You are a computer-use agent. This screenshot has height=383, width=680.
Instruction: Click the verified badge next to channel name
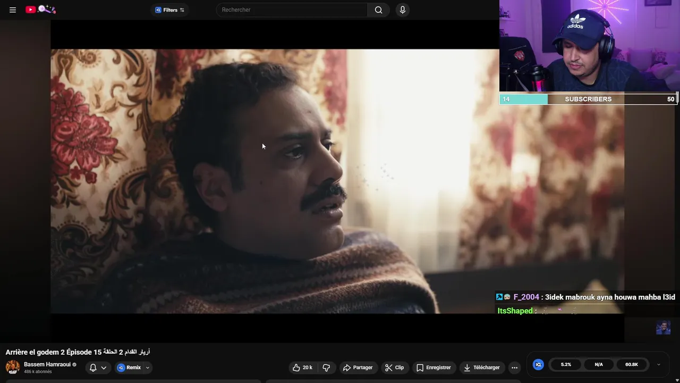pyautogui.click(x=74, y=365)
